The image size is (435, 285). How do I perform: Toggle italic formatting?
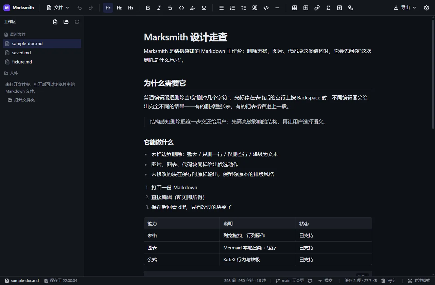(159, 8)
